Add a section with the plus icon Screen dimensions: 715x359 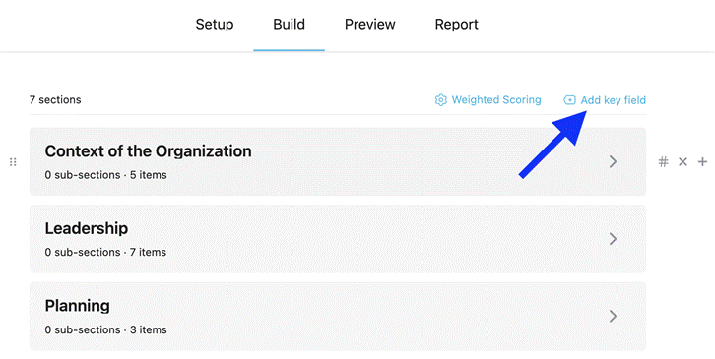(702, 161)
